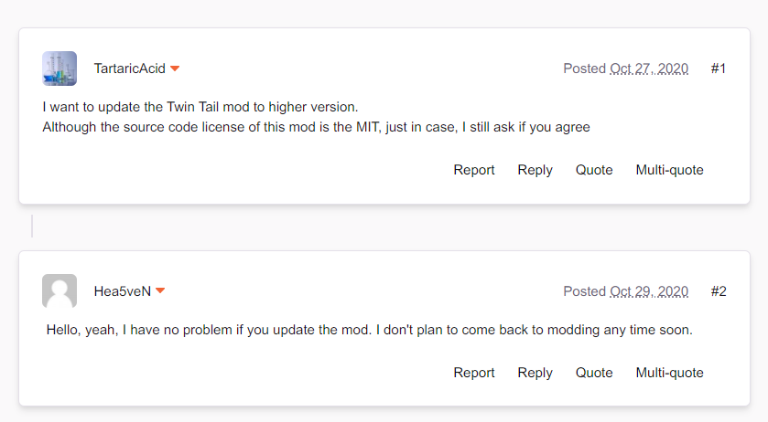
Task: Toggle Multi-quote on TartaricAcid's post
Action: [669, 170]
